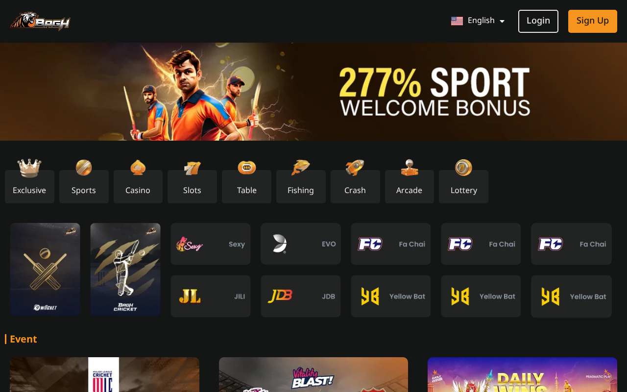Select the Crash rocket category
The height and width of the screenshot is (392, 627).
355,181
